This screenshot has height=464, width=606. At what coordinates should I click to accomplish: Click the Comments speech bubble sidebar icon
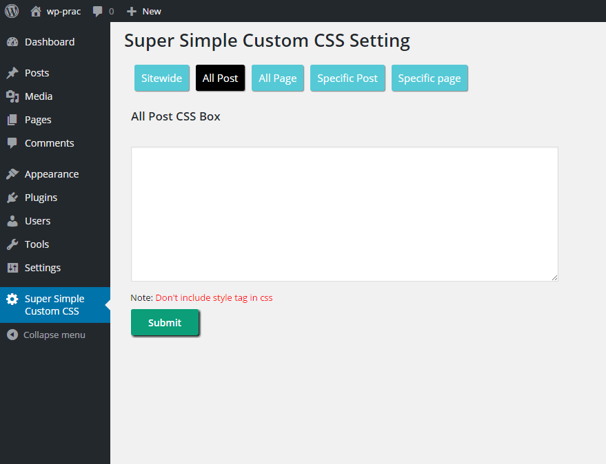click(12, 143)
